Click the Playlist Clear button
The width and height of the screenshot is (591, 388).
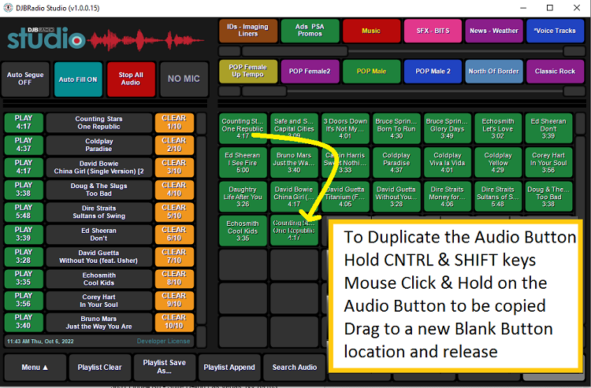99,368
